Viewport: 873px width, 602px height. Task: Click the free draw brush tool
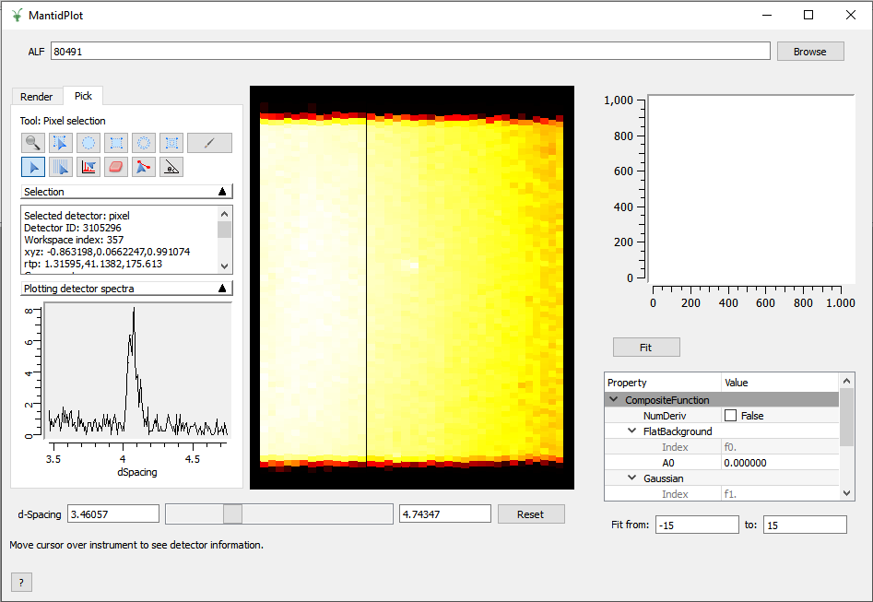(209, 143)
